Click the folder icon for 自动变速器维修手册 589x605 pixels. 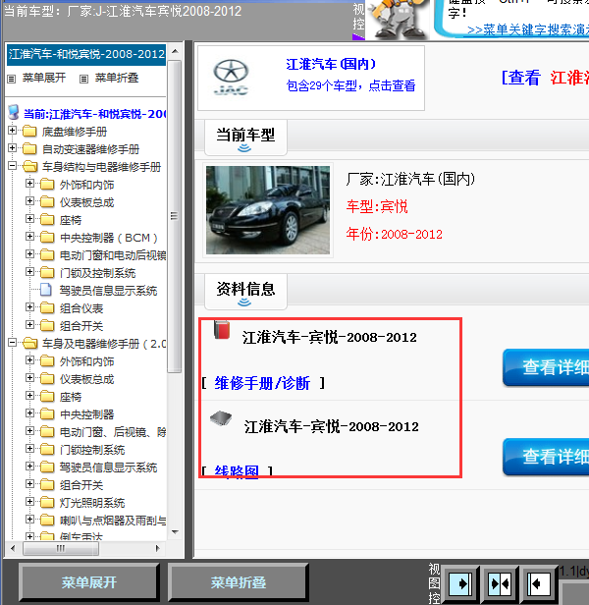(x=29, y=149)
